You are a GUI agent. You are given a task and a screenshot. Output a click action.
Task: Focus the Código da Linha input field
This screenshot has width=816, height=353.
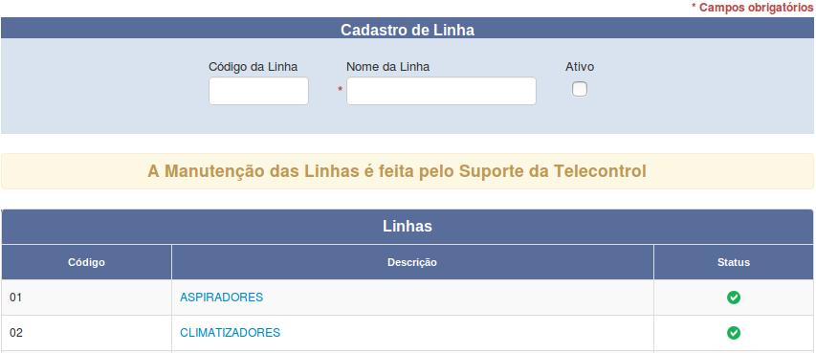point(258,91)
